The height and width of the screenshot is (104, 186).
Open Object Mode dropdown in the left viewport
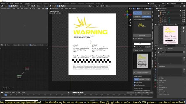click(x=6, y=8)
